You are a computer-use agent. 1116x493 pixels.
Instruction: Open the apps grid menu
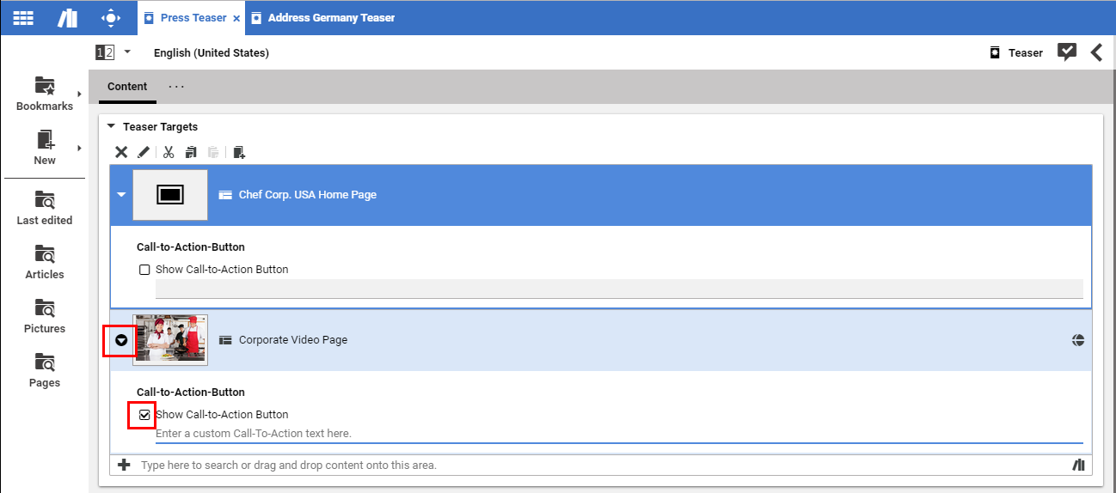(23, 17)
